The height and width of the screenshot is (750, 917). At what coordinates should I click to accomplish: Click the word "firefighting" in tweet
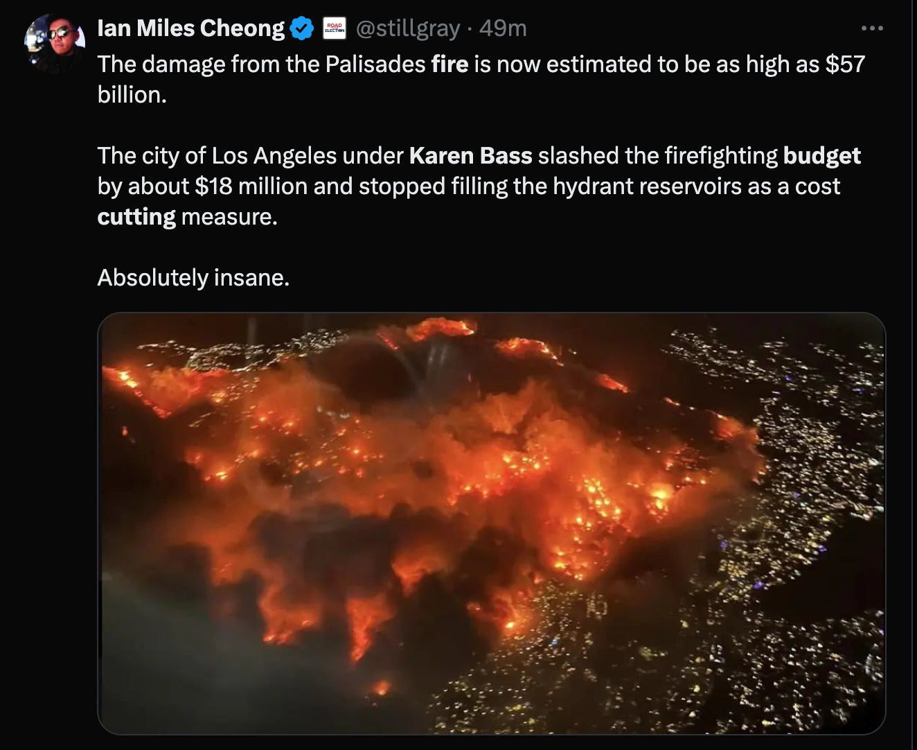[x=721, y=157]
